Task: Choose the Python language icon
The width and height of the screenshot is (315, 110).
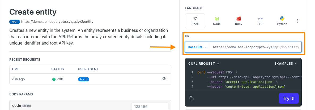Action: coord(282,19)
